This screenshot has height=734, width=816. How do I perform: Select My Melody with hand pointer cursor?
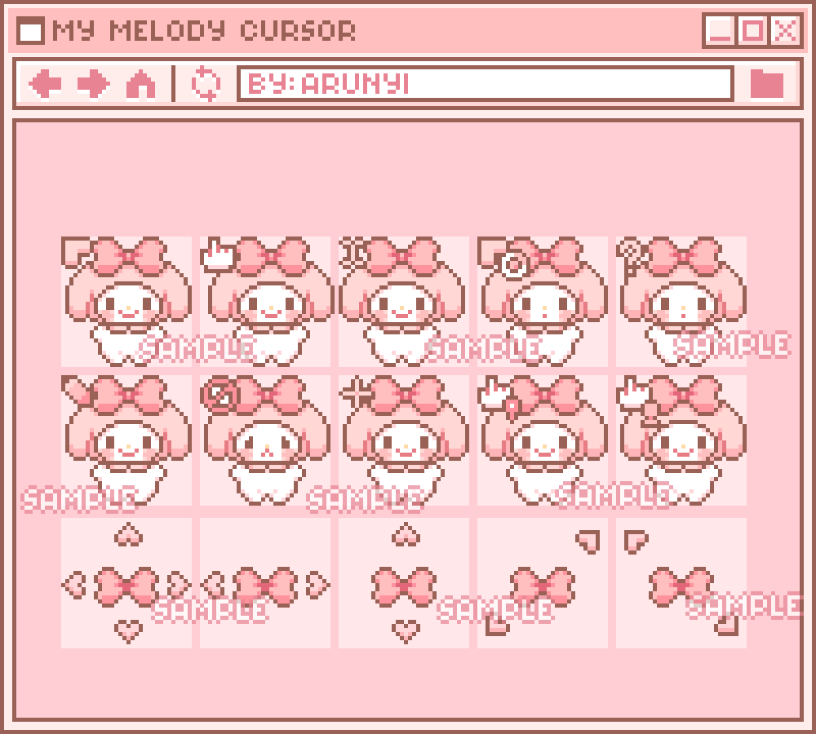265,302
